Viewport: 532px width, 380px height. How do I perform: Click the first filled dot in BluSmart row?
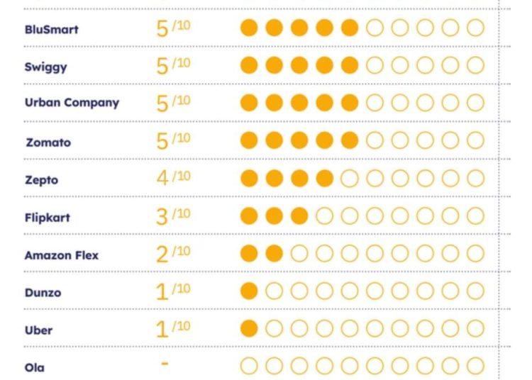249,28
